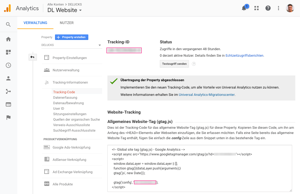Select Tracking-Code submenu item
The height and width of the screenshot is (194, 300).
click(x=64, y=92)
